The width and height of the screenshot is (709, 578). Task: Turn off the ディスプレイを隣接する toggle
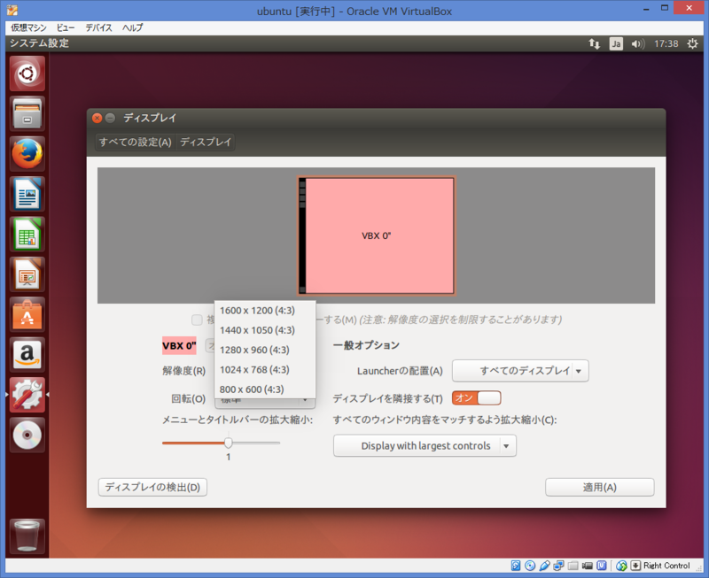click(476, 397)
